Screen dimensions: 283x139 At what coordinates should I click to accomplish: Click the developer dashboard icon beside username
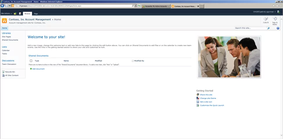pos(279,12)
